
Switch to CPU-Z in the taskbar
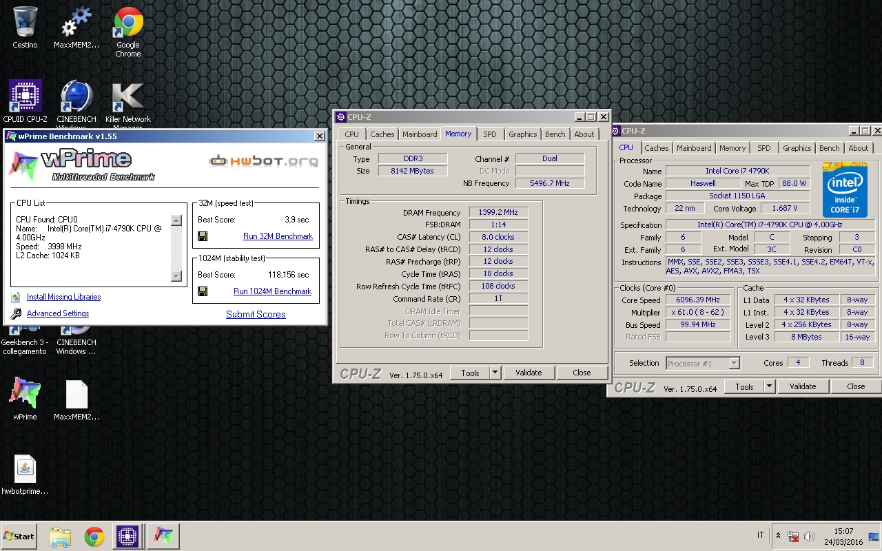[127, 537]
